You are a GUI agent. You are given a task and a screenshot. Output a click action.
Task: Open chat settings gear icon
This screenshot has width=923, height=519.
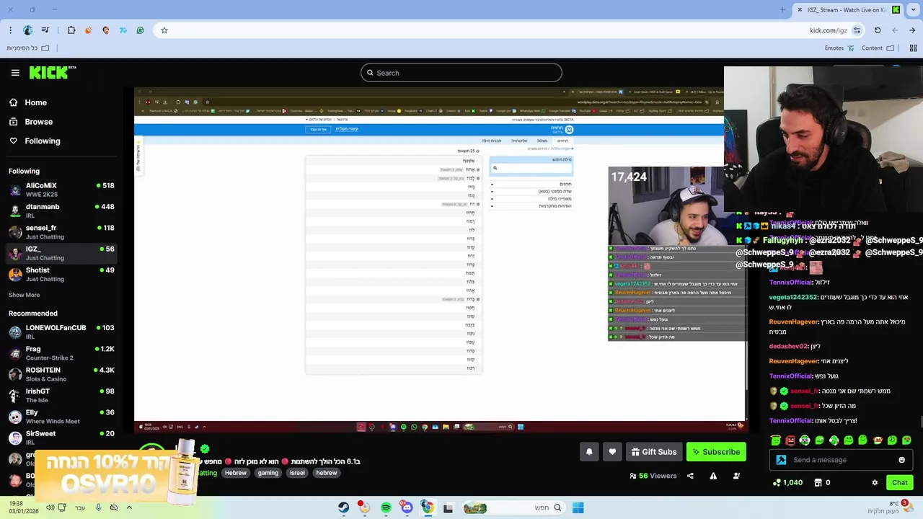[x=875, y=482]
